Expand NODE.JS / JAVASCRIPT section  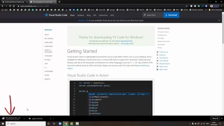pos(48,51)
